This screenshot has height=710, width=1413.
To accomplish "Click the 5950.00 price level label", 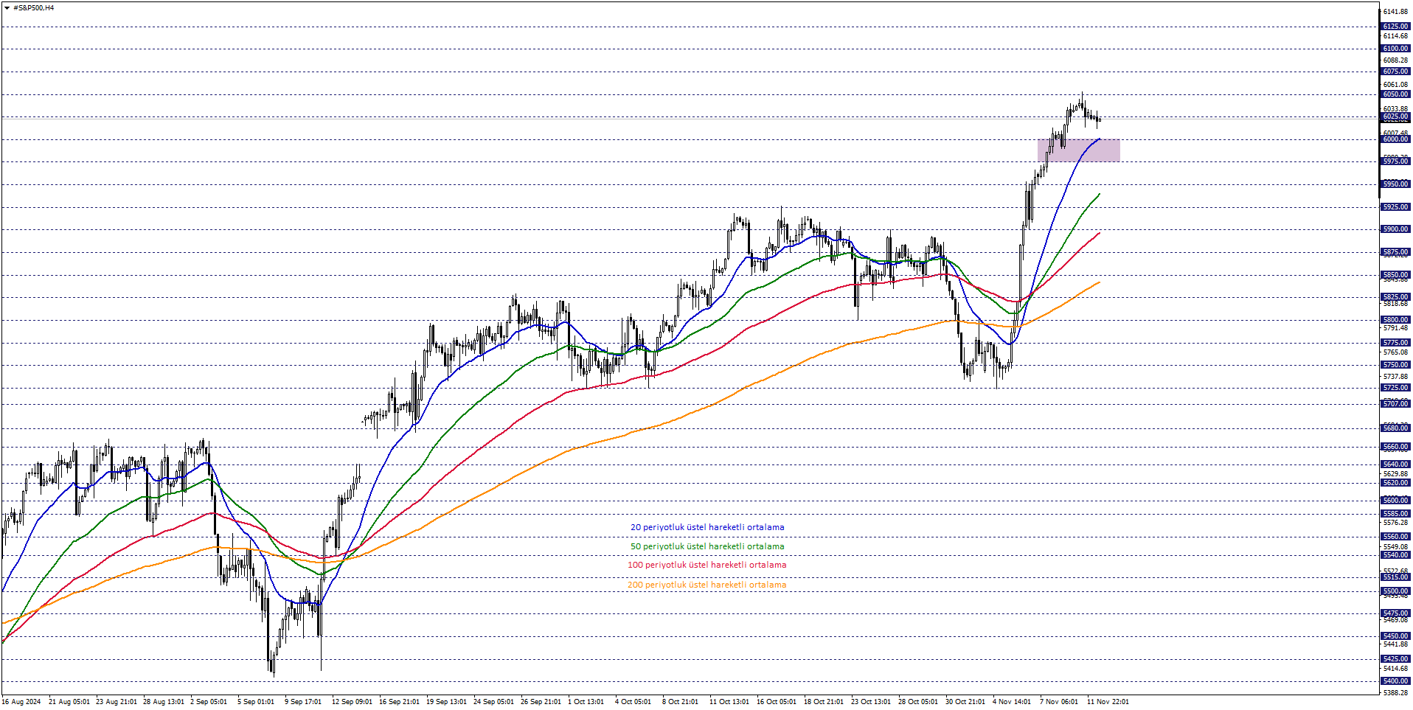I will 1395,184.
